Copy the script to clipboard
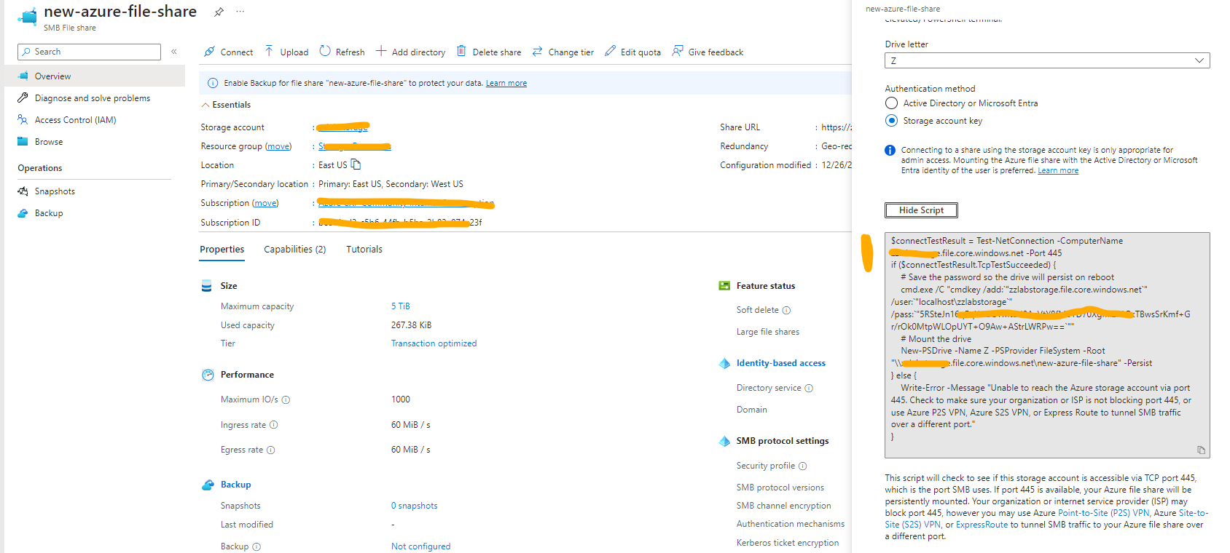 [1201, 450]
